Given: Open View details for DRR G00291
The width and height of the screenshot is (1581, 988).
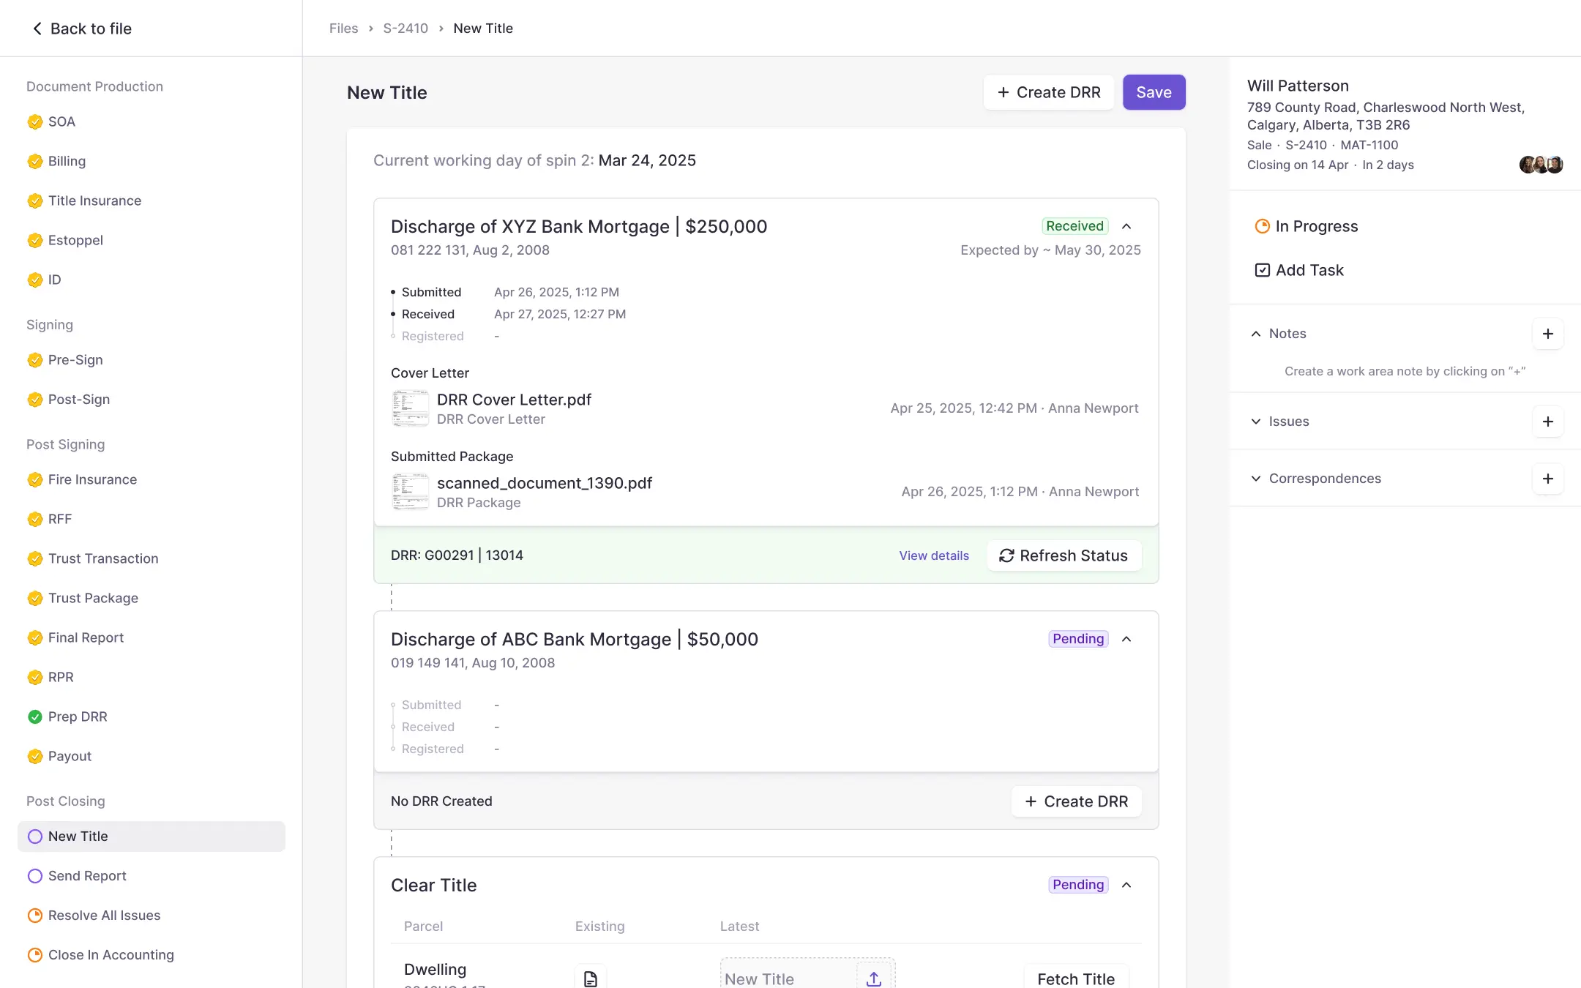Looking at the screenshot, I should [933, 555].
